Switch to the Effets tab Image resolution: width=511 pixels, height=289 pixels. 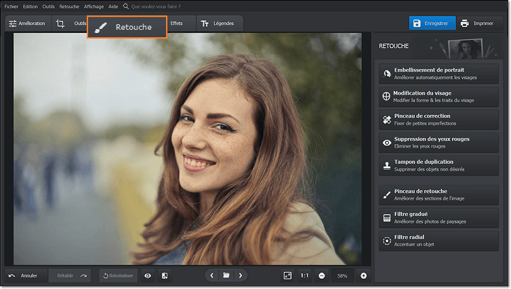click(x=181, y=24)
